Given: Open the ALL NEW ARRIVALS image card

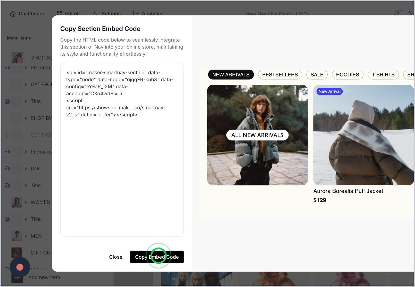Looking at the screenshot, I should click(x=257, y=135).
